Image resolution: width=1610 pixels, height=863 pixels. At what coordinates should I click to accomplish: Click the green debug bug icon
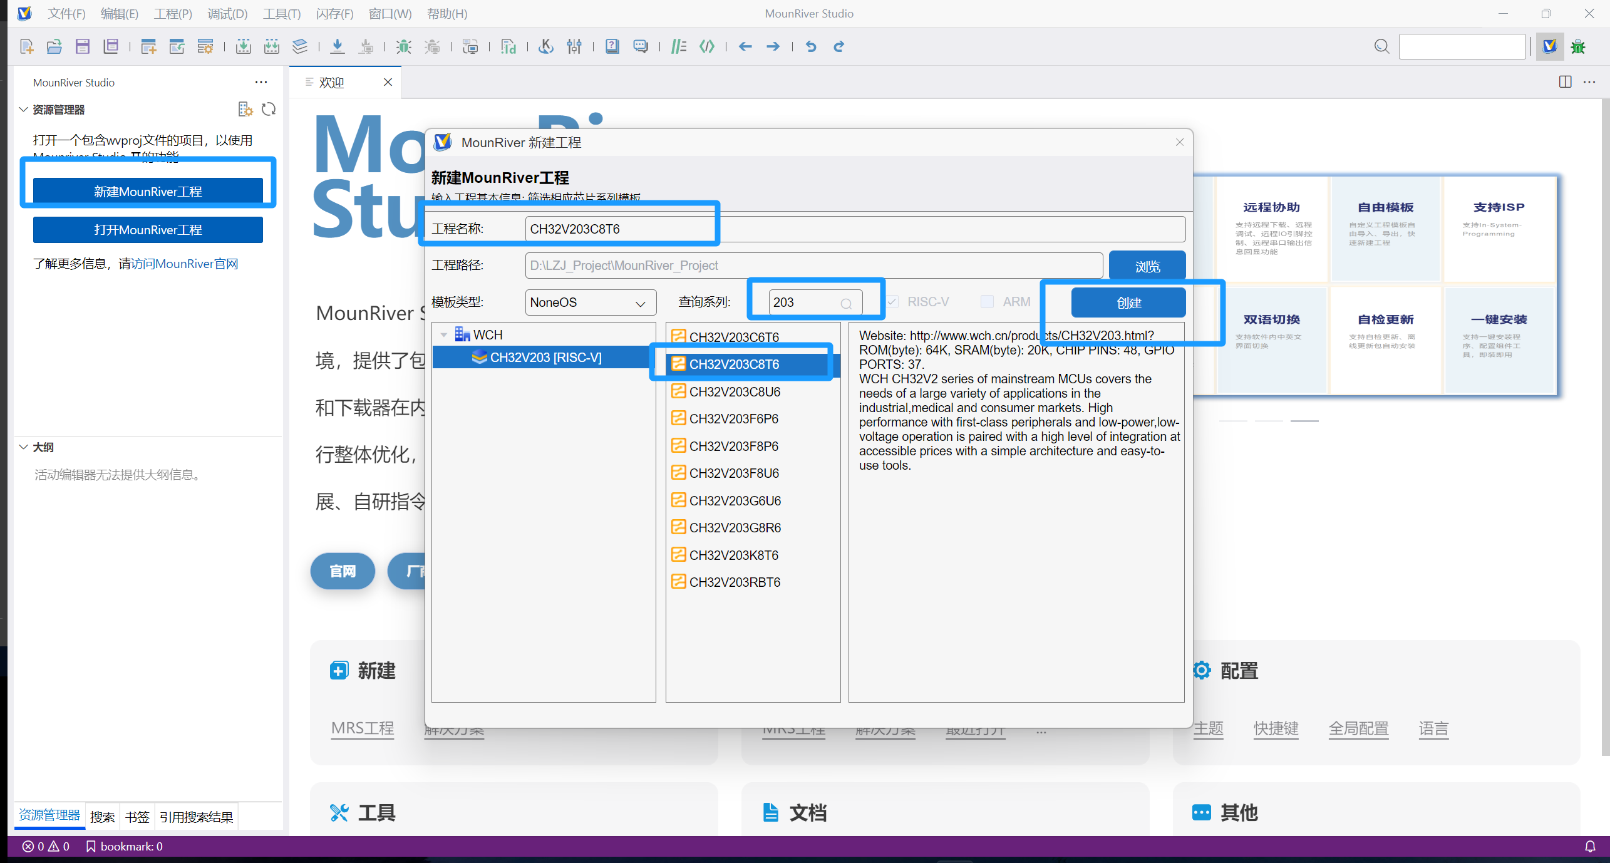coord(404,46)
